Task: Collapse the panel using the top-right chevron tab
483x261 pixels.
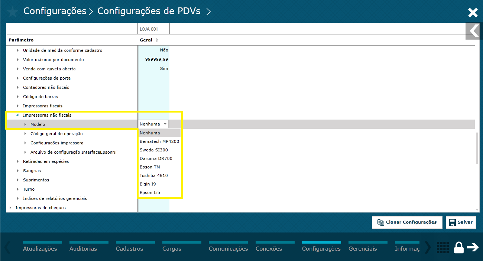Action: click(x=473, y=31)
